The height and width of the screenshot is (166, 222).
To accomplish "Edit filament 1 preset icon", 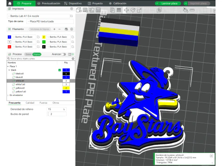I will pos(38,37).
